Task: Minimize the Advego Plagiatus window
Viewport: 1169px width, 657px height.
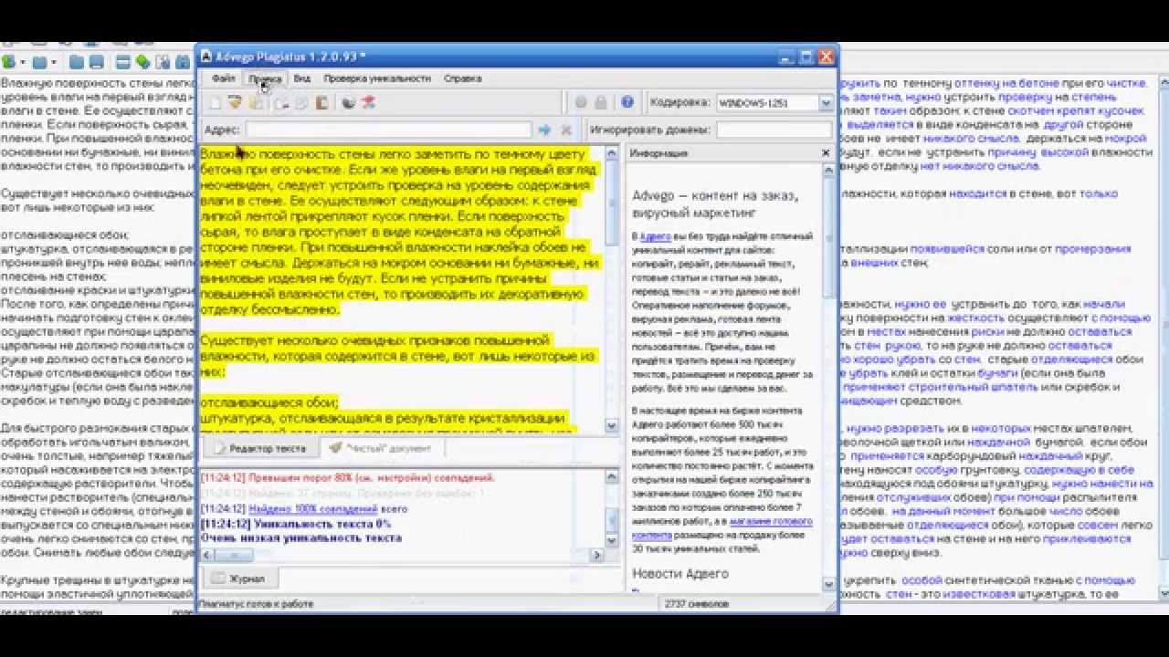Action: 787,57
